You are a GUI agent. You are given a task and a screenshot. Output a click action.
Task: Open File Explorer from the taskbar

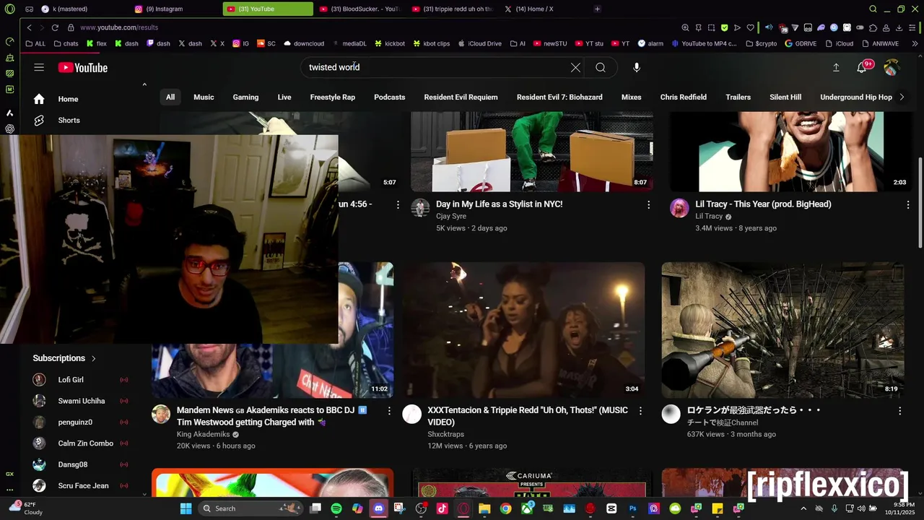(x=484, y=508)
